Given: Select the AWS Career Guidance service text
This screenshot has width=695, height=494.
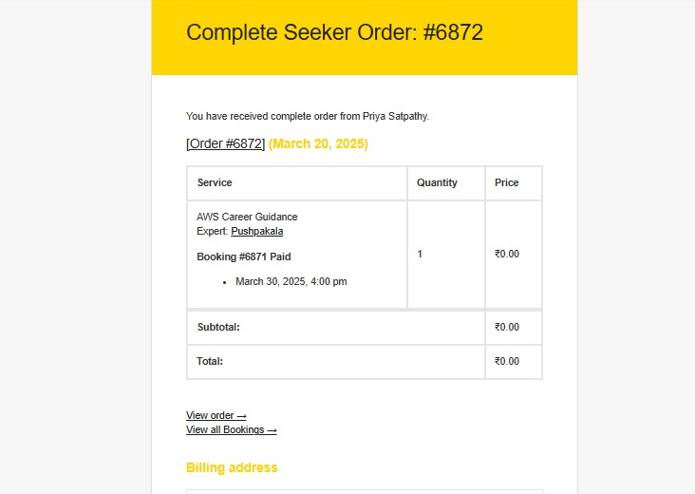Looking at the screenshot, I should 247,217.
